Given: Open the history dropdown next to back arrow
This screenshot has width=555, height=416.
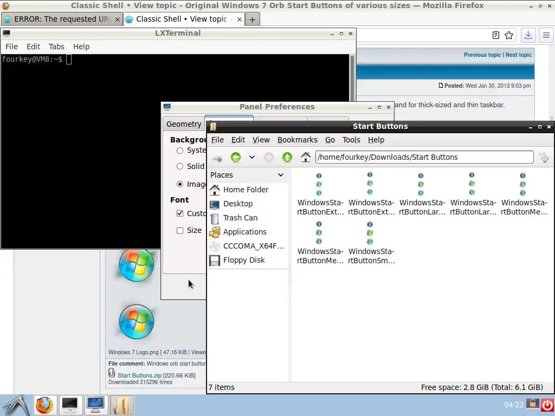Looking at the screenshot, I should [x=251, y=157].
